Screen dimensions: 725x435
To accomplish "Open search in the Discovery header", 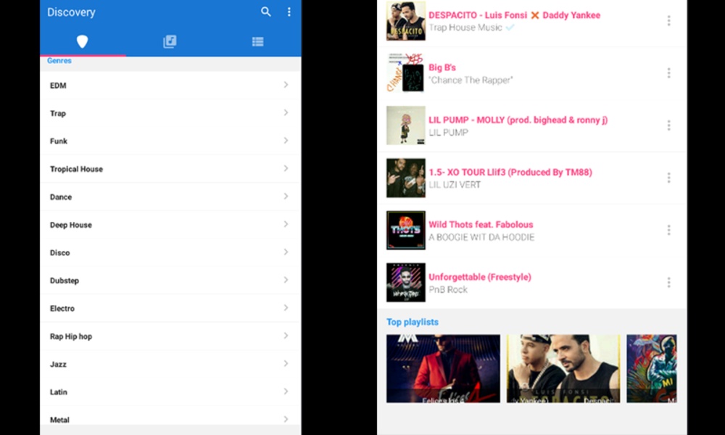I will coord(265,12).
